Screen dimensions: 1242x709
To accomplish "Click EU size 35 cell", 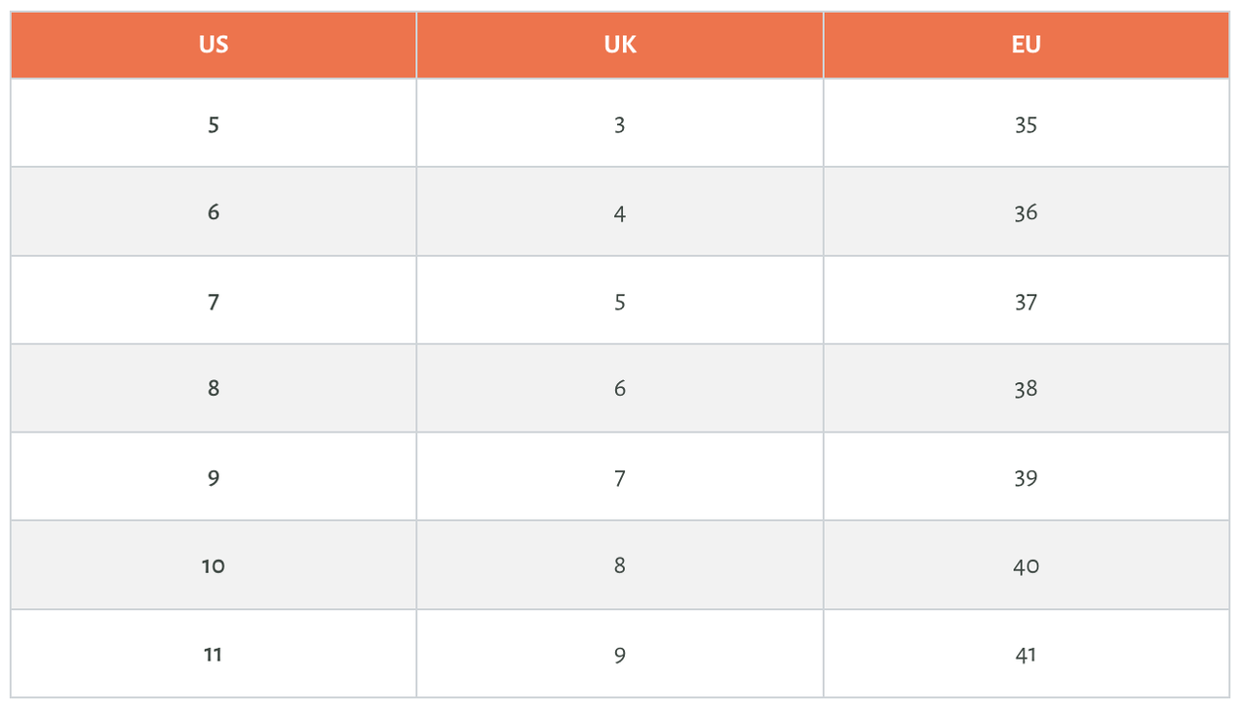I will coord(1027,123).
